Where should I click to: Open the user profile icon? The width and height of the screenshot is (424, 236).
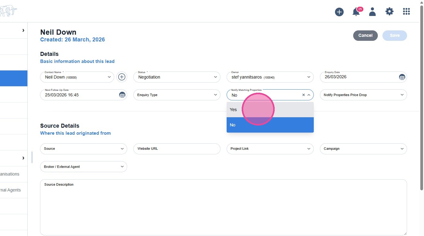click(x=372, y=12)
